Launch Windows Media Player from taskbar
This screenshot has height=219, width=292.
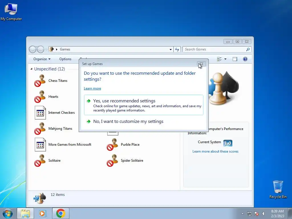click(42, 213)
